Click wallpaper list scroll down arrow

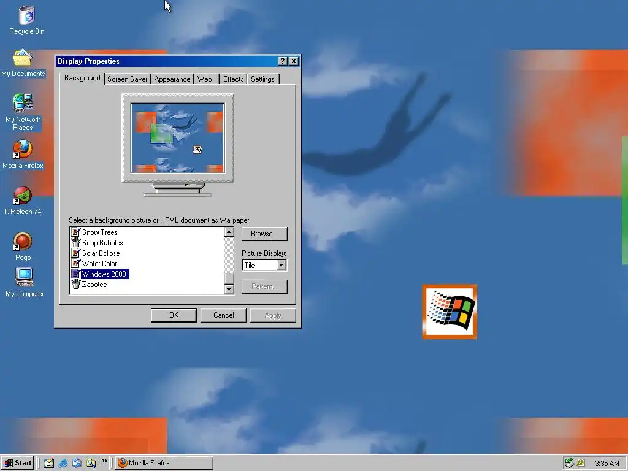[x=229, y=289]
